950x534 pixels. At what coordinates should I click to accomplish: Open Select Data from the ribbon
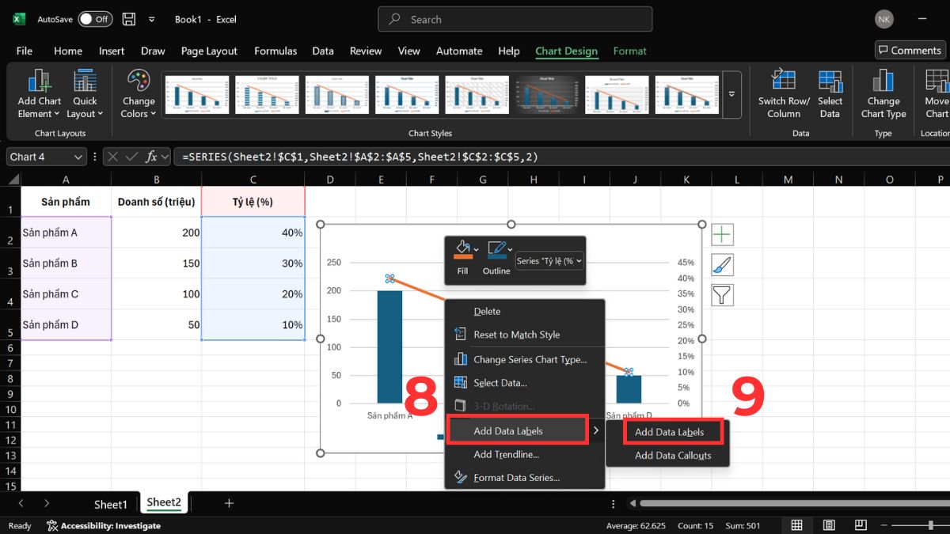[x=830, y=94]
